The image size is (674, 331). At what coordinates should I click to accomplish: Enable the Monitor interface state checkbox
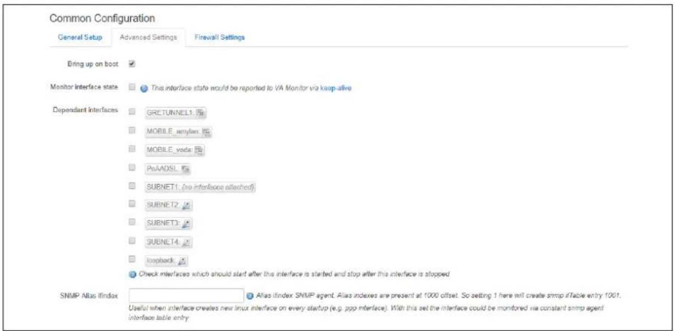(133, 88)
